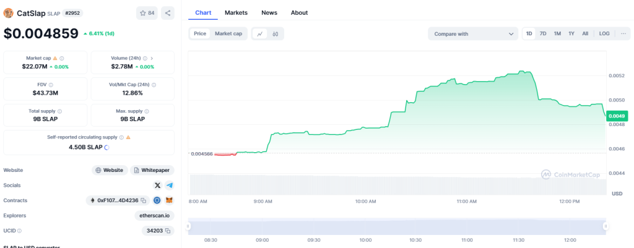This screenshot has width=634, height=248.
Task: Copy UCID 34203 value
Action: click(x=168, y=231)
